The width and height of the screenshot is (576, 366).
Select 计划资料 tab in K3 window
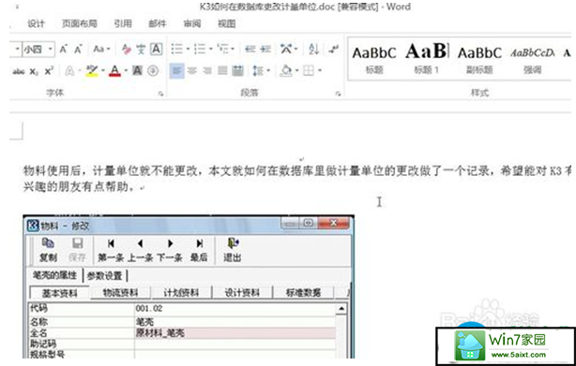pyautogui.click(x=181, y=292)
